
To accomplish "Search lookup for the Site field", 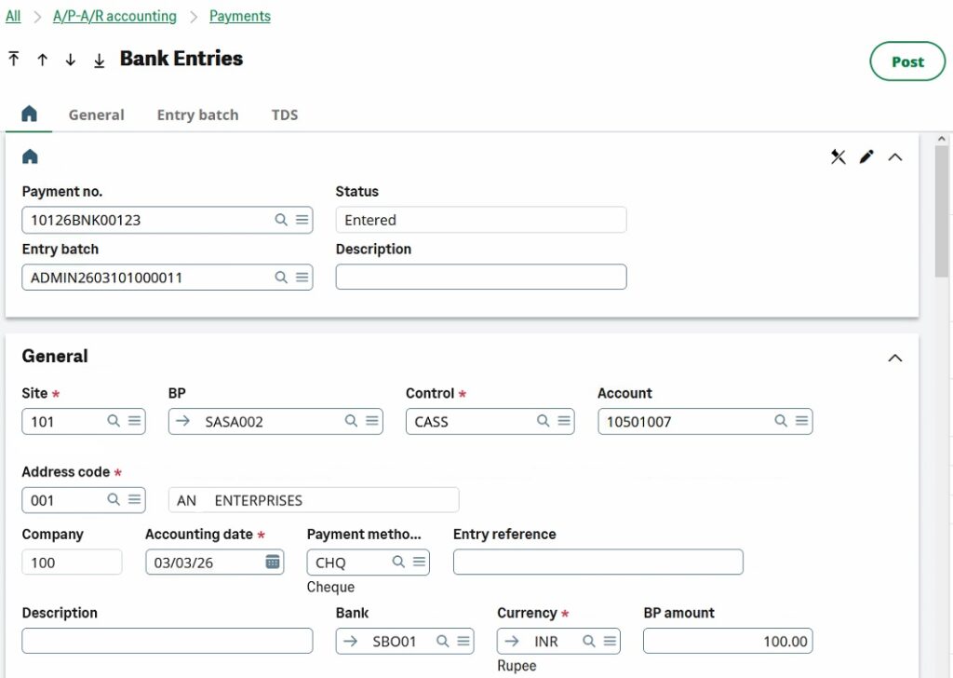I will coord(114,421).
